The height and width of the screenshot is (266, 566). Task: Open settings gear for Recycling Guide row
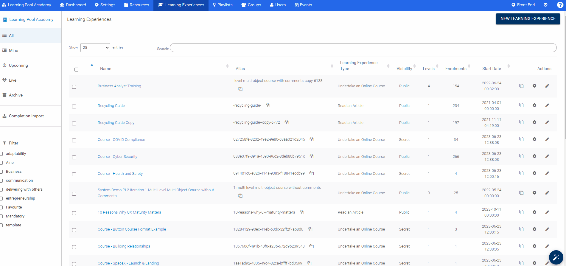(x=534, y=105)
